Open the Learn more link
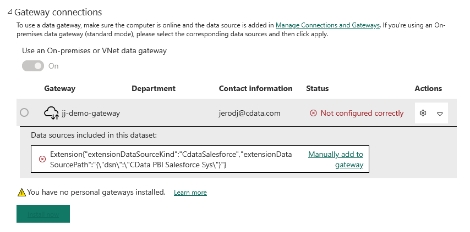 click(190, 193)
